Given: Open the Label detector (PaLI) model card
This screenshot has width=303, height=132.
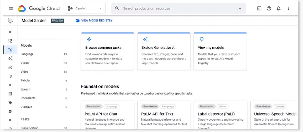Looking at the screenshot, I should pos(221,115).
